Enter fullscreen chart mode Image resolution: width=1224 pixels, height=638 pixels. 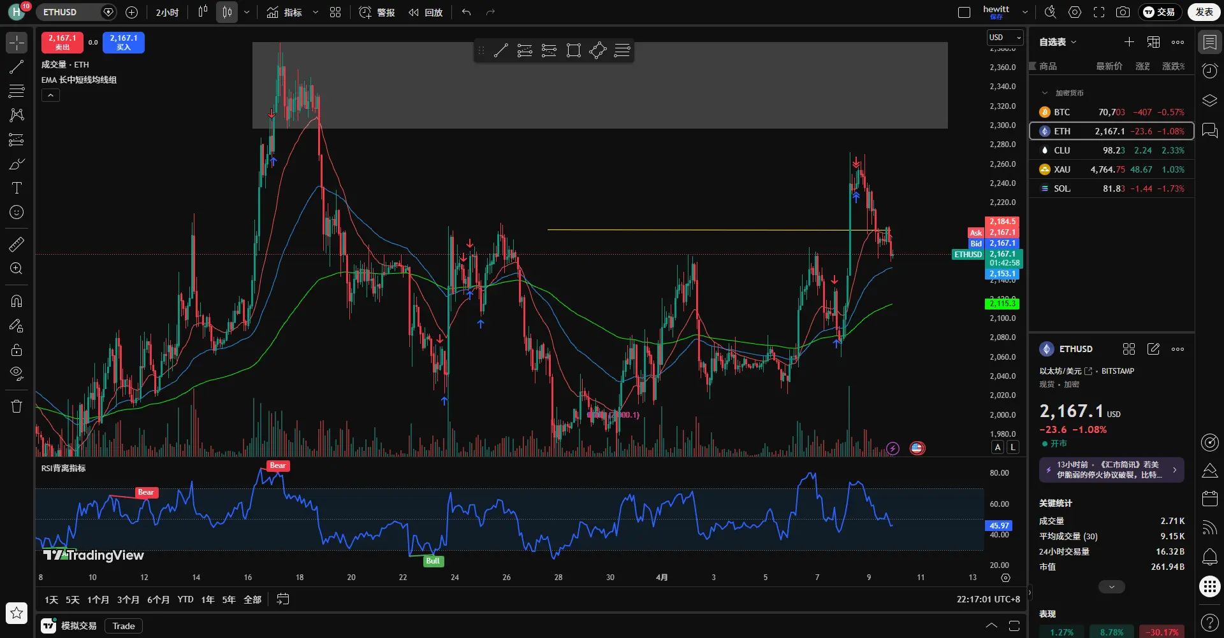tap(1099, 12)
